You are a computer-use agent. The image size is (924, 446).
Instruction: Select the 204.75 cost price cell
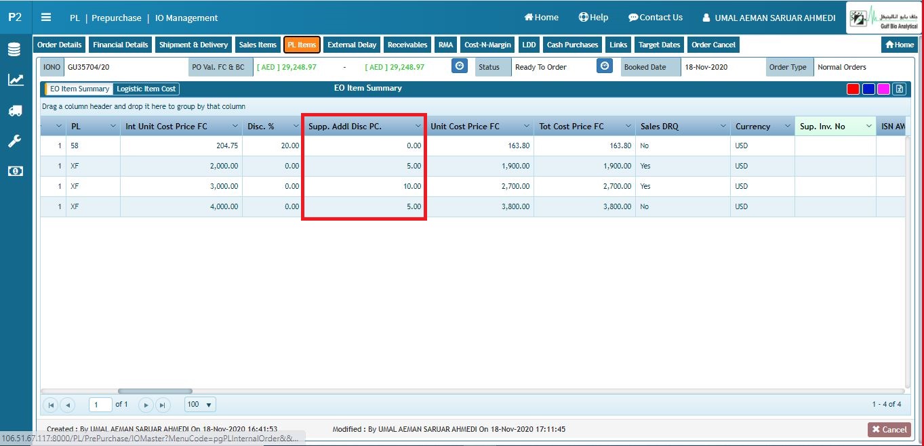click(181, 146)
